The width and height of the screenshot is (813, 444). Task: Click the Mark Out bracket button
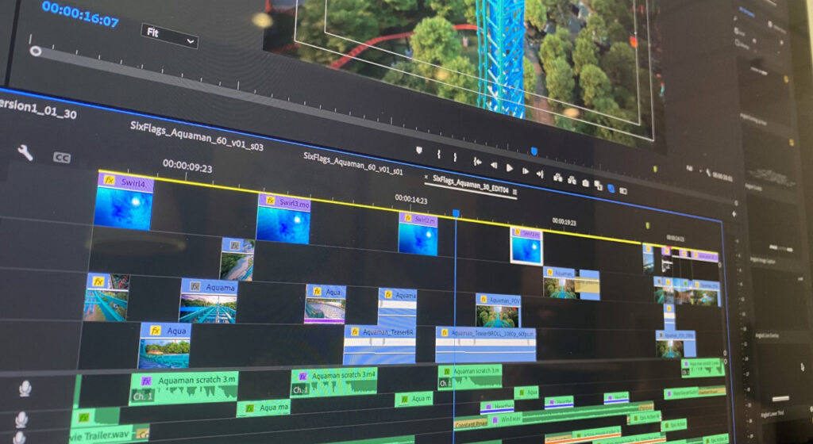click(455, 157)
